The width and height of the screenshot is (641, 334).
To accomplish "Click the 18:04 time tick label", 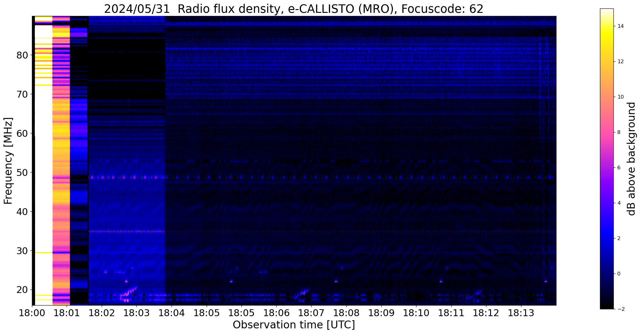I will coord(172,313).
